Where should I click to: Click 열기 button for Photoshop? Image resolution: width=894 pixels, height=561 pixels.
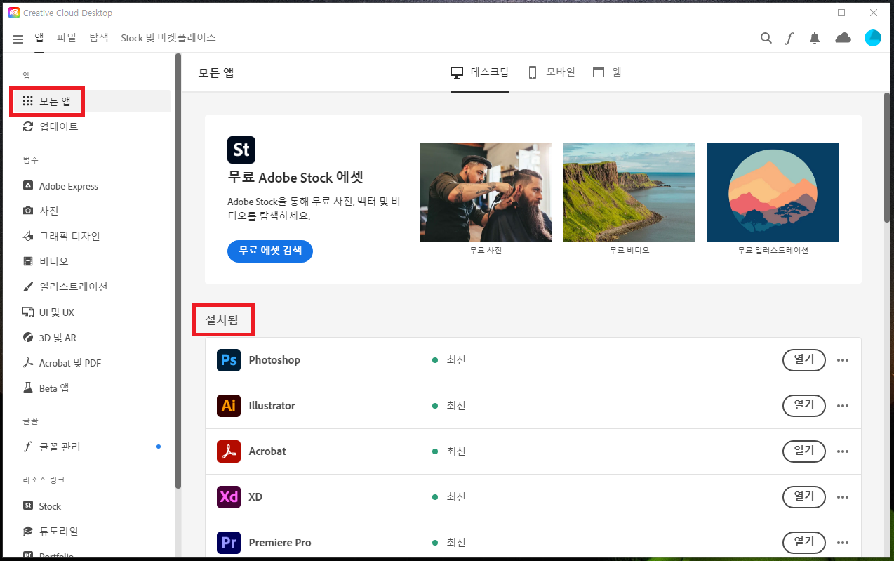[804, 360]
